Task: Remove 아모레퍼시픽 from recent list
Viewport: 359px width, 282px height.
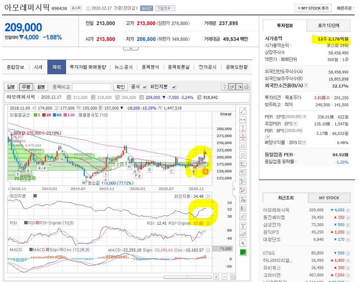Action: click(348, 210)
